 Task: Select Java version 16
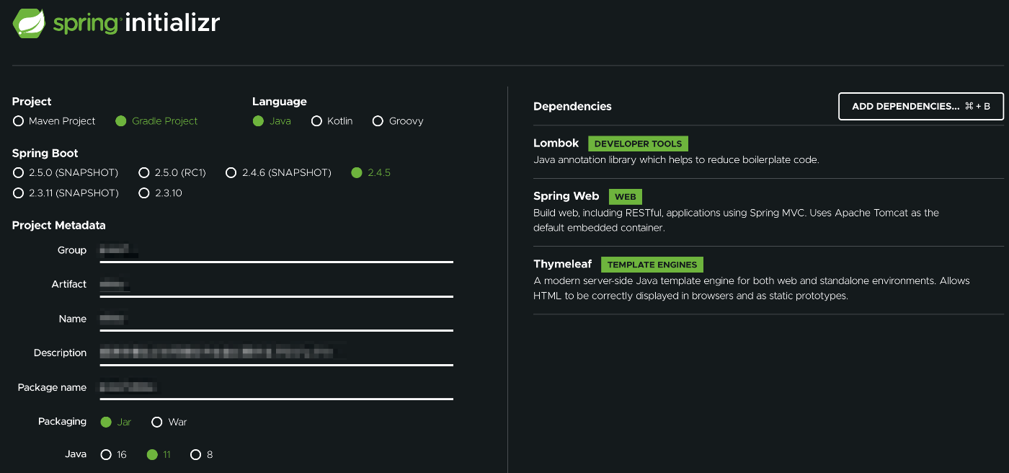[x=106, y=455]
